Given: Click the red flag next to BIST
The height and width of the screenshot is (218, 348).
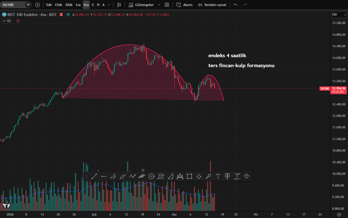Looking at the screenshot, I should click(61, 14).
